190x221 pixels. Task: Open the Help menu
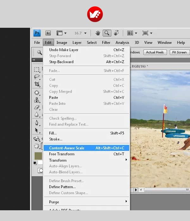click(x=181, y=43)
